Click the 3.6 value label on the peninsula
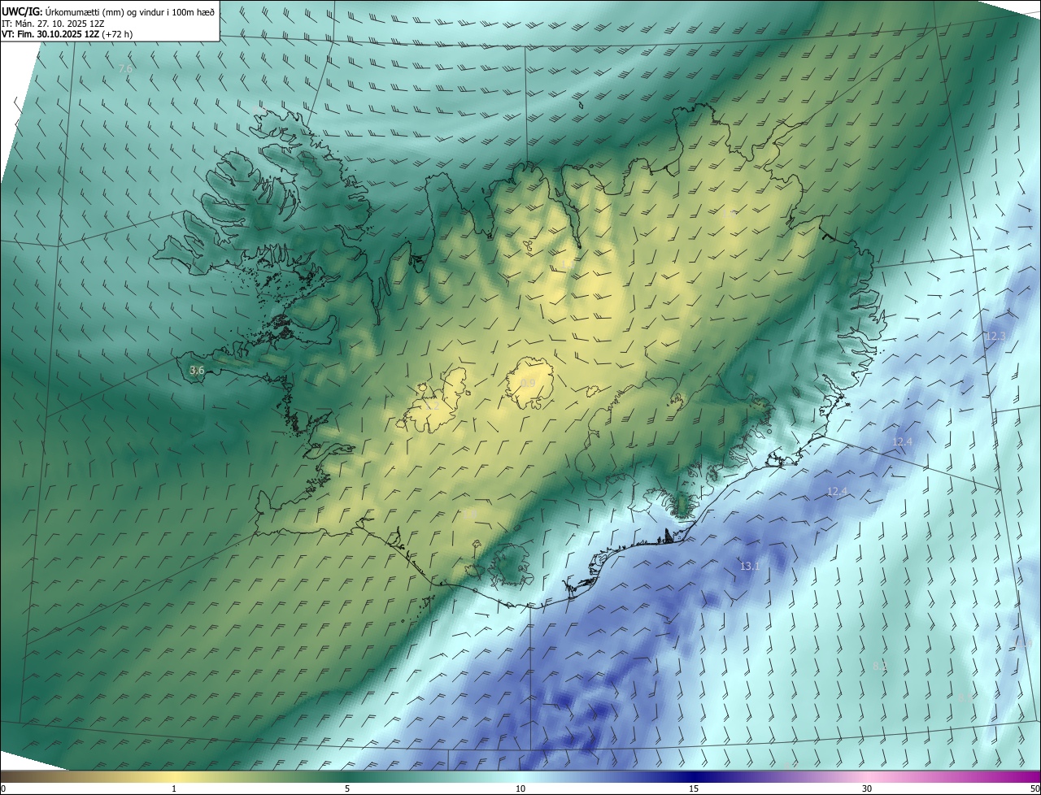The height and width of the screenshot is (795, 1041). coord(197,371)
